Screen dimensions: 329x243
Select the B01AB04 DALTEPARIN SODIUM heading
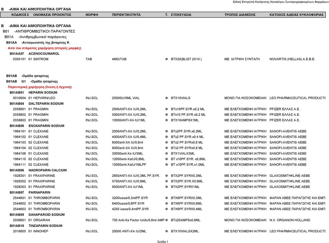click(37, 104)
